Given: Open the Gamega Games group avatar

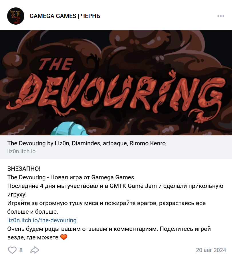Looking at the screenshot, I should pyautogui.click(x=16, y=16).
